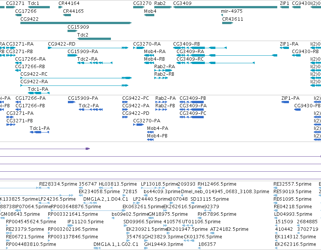
Task: Select the CR44164 gene label
Action: tap(69, 3)
